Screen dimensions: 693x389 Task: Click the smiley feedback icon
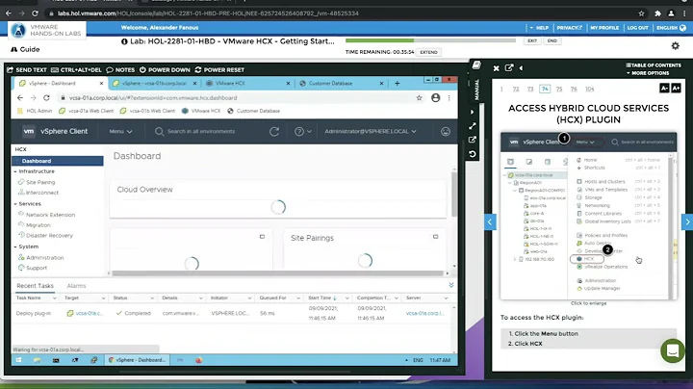[445, 131]
